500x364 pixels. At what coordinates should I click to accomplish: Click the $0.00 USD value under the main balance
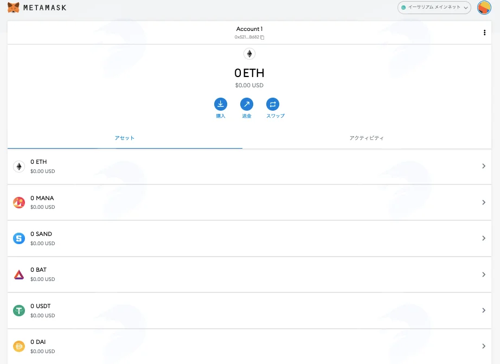pyautogui.click(x=249, y=86)
